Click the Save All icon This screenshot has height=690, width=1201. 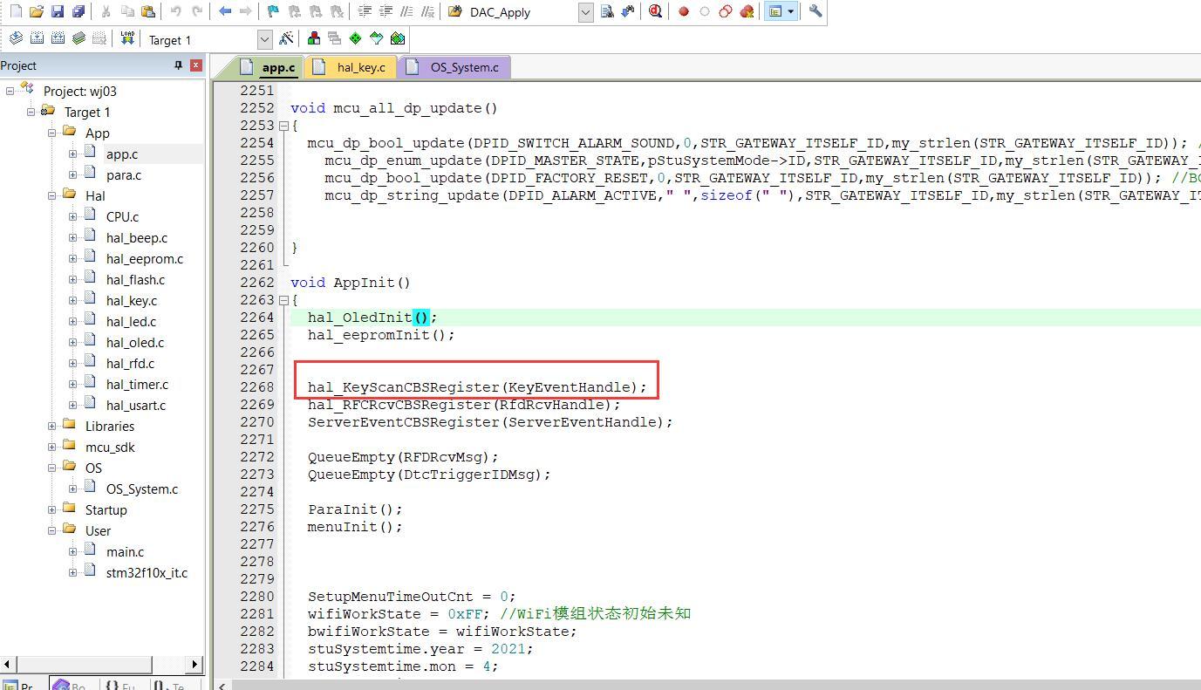pos(78,12)
